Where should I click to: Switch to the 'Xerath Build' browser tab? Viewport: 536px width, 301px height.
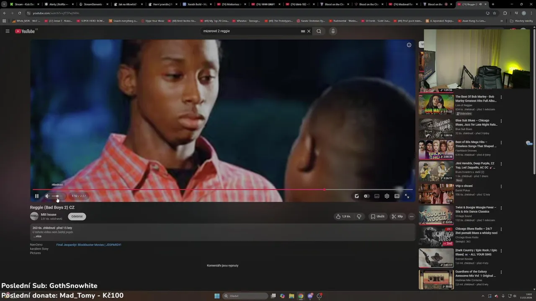tap(196, 4)
